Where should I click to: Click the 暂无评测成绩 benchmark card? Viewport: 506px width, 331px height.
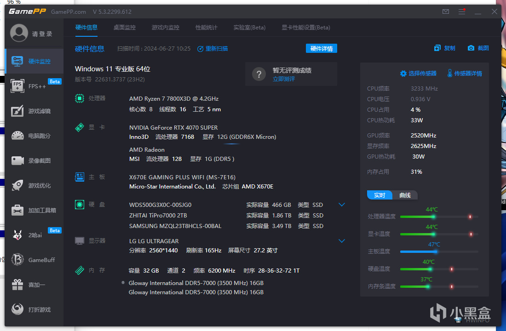tap(291, 74)
